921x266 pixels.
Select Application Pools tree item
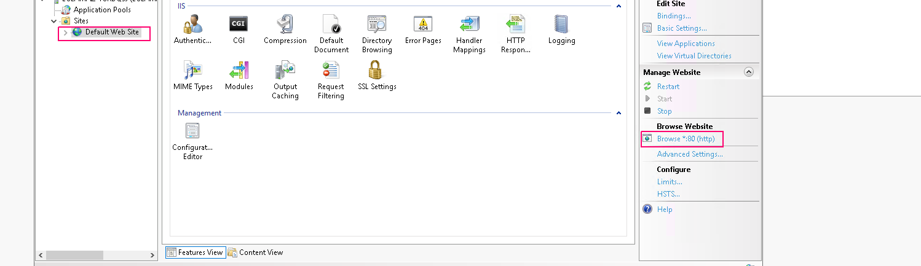102,10
